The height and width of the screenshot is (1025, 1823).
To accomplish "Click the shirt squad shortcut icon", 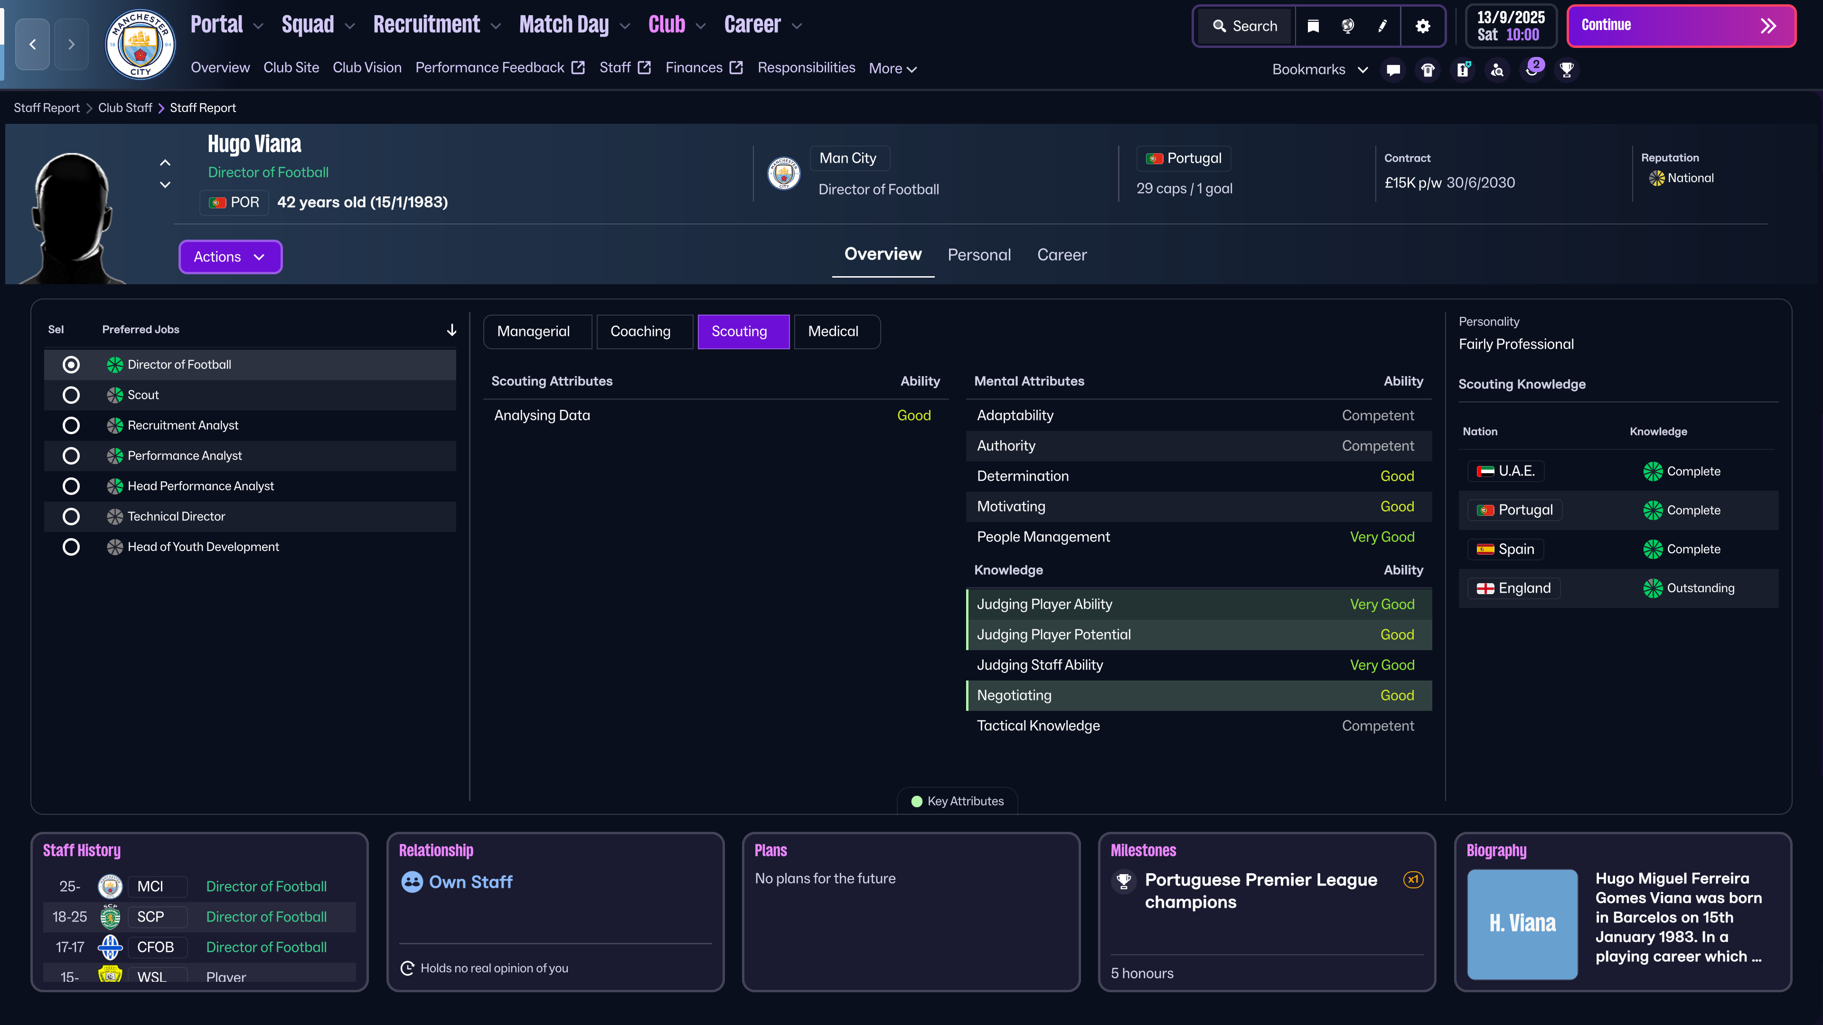I will (1428, 69).
